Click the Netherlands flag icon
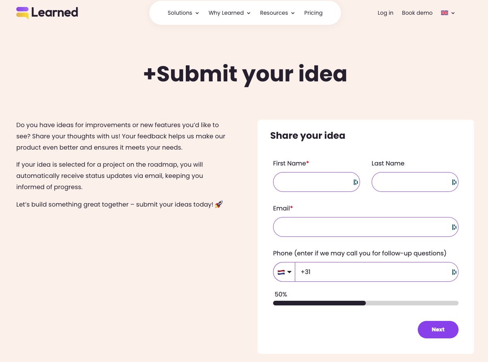 tap(281, 272)
